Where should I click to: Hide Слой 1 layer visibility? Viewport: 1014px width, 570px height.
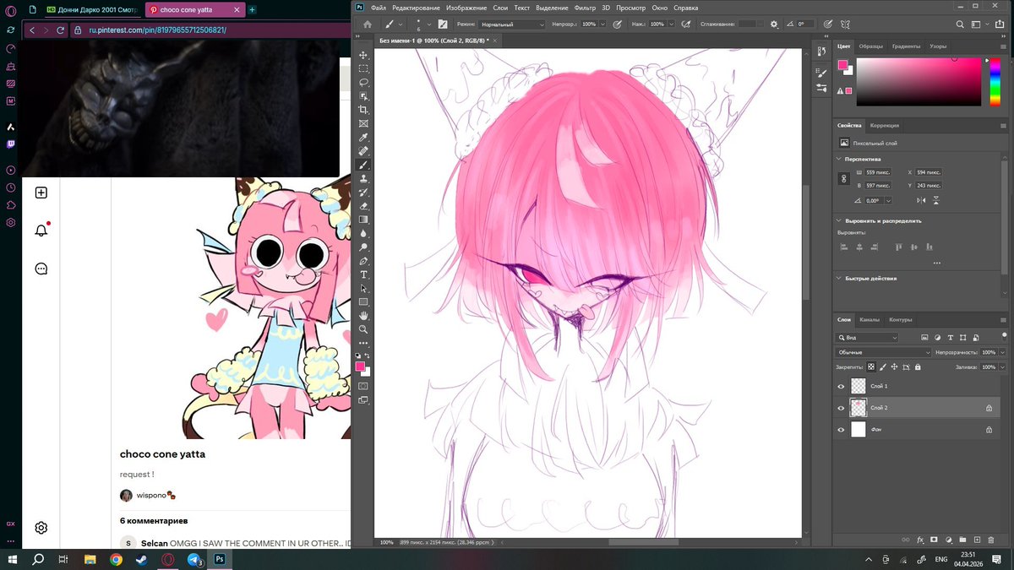[x=841, y=386]
